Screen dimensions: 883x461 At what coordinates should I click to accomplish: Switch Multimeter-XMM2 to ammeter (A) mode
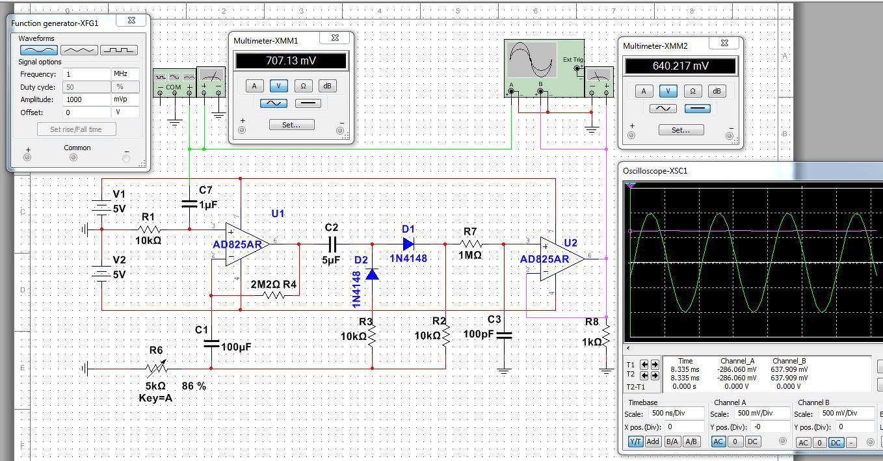(x=644, y=91)
